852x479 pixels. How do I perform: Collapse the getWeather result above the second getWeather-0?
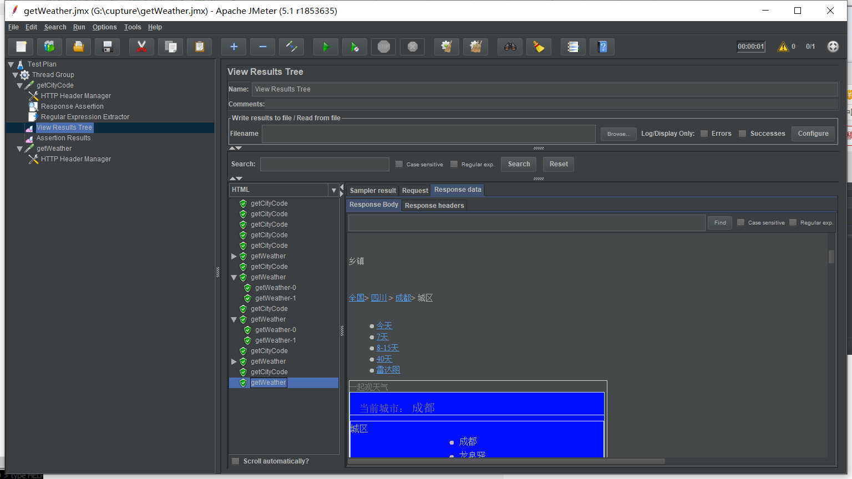pos(234,319)
